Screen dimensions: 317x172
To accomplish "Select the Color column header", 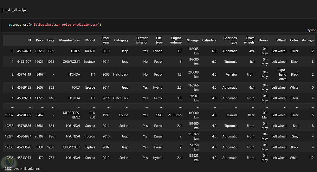I will (x=294, y=40).
